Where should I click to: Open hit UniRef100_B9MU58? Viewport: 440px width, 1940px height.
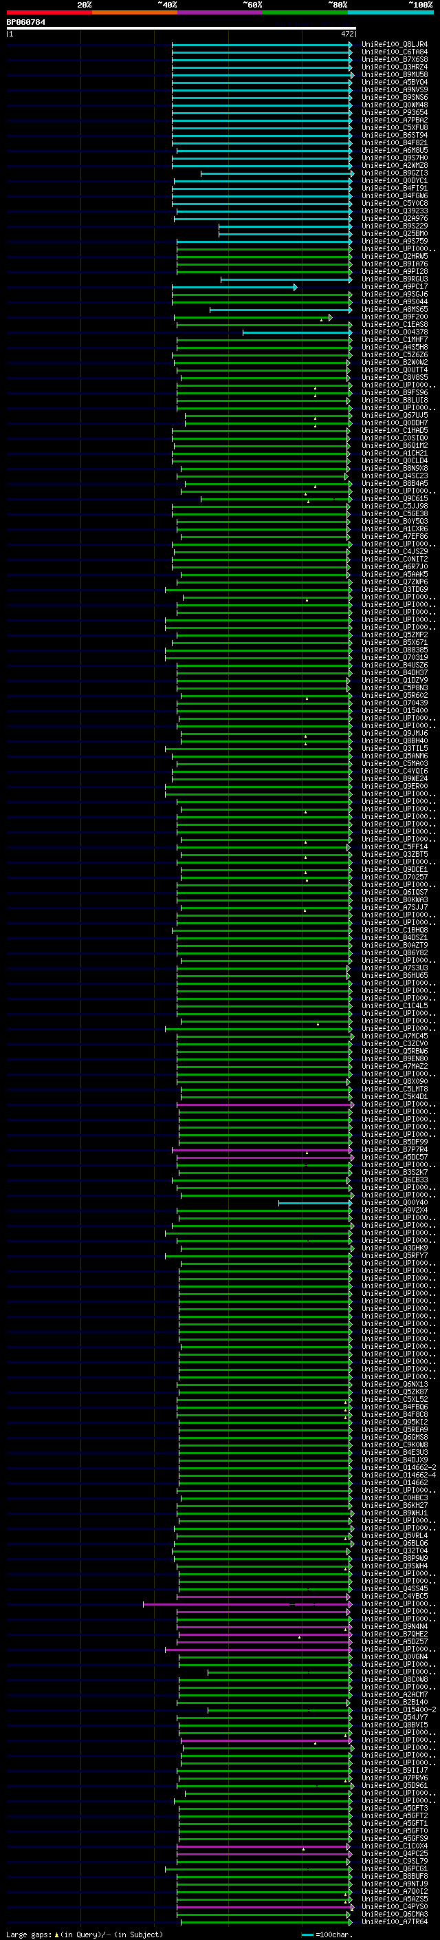pyautogui.click(x=394, y=75)
